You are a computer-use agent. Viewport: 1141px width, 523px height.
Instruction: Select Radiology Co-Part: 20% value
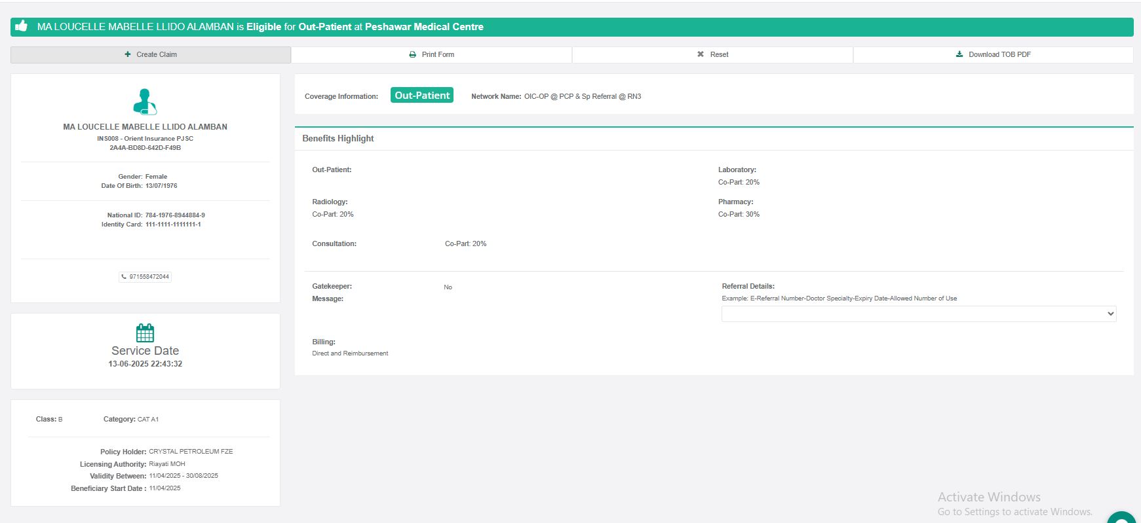coord(333,214)
